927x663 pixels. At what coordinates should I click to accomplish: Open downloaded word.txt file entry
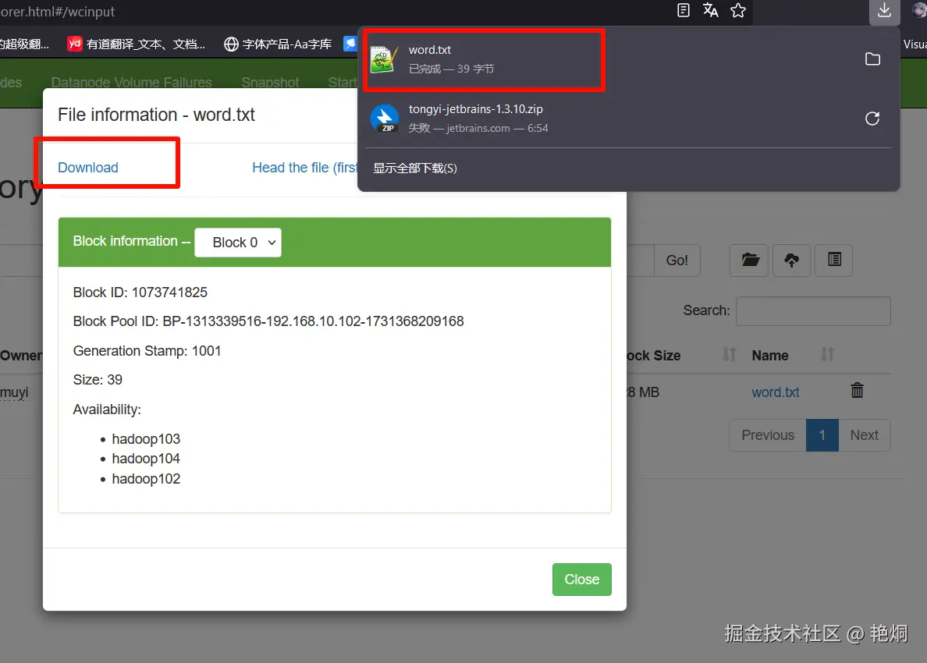tap(485, 59)
